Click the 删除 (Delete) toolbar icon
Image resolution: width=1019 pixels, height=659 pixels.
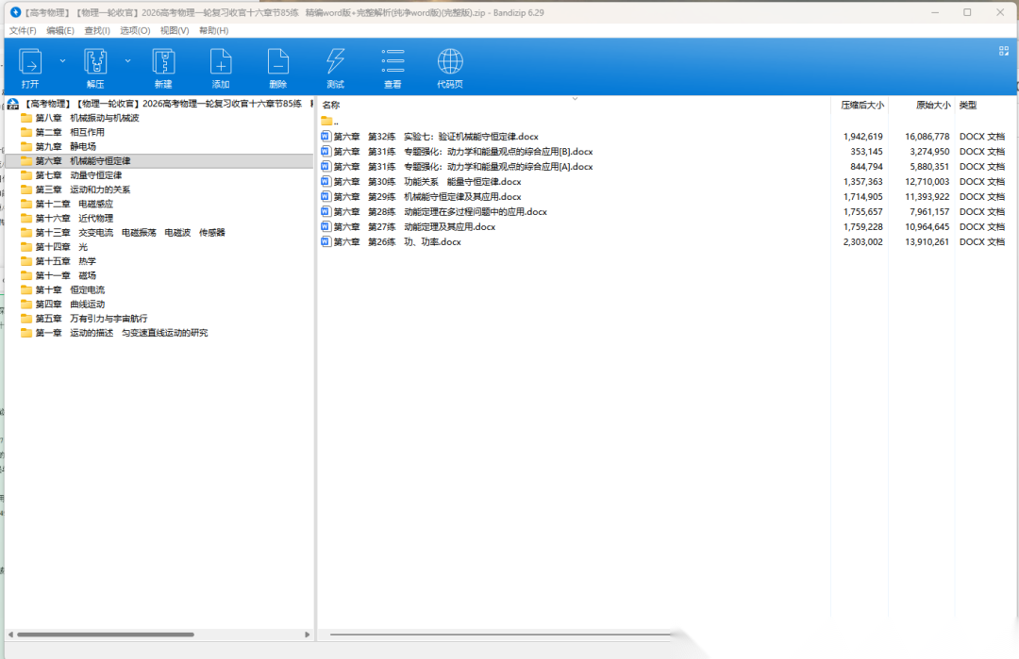pos(277,63)
